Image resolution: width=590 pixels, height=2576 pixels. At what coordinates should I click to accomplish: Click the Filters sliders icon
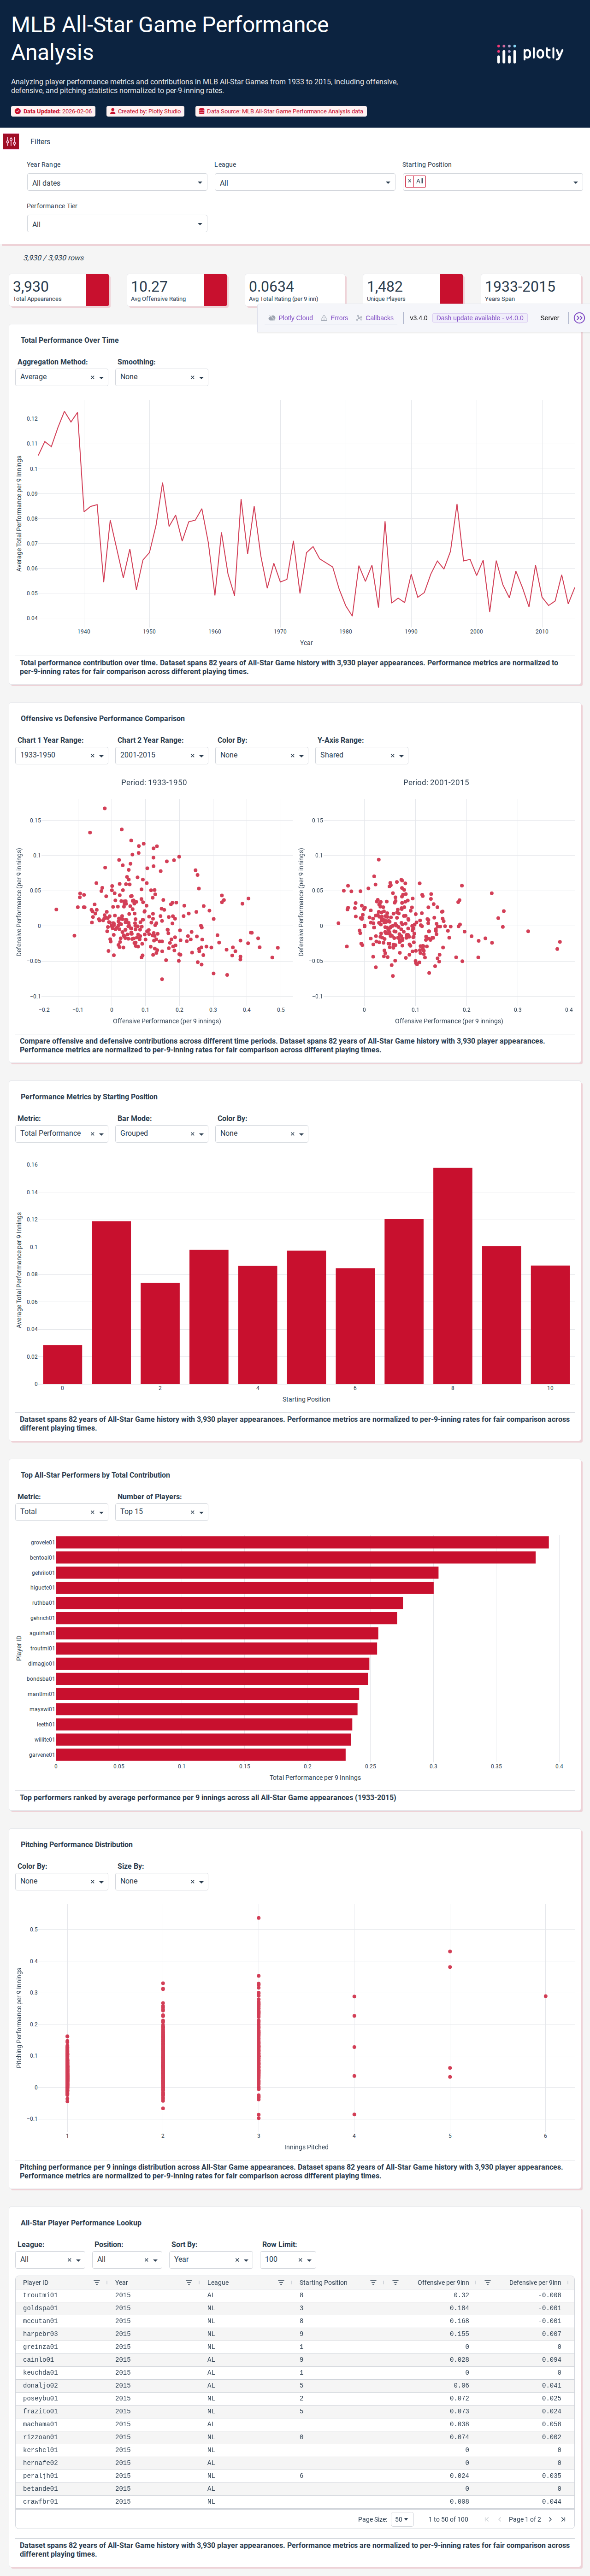pyautogui.click(x=11, y=141)
